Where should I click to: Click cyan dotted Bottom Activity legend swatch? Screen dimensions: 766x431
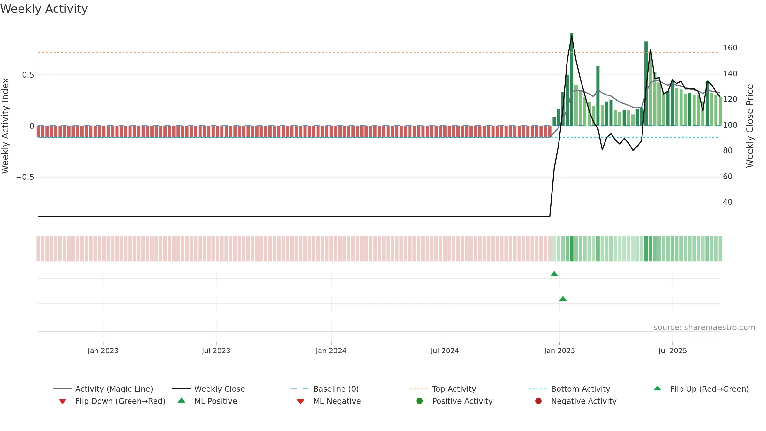tap(537, 389)
